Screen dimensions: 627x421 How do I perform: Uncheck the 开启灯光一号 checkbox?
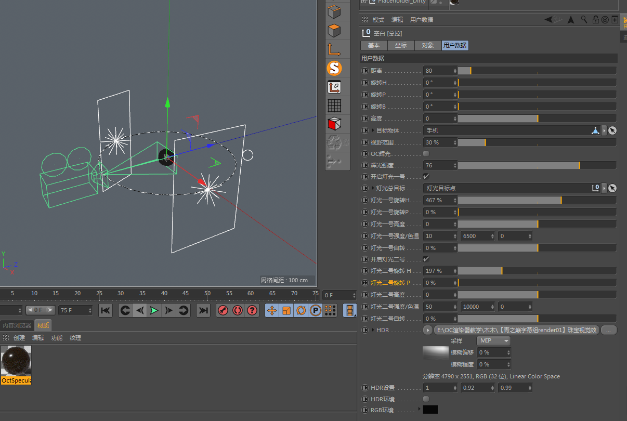tap(425, 176)
